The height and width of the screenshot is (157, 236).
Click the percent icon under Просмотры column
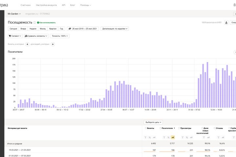point(187,137)
